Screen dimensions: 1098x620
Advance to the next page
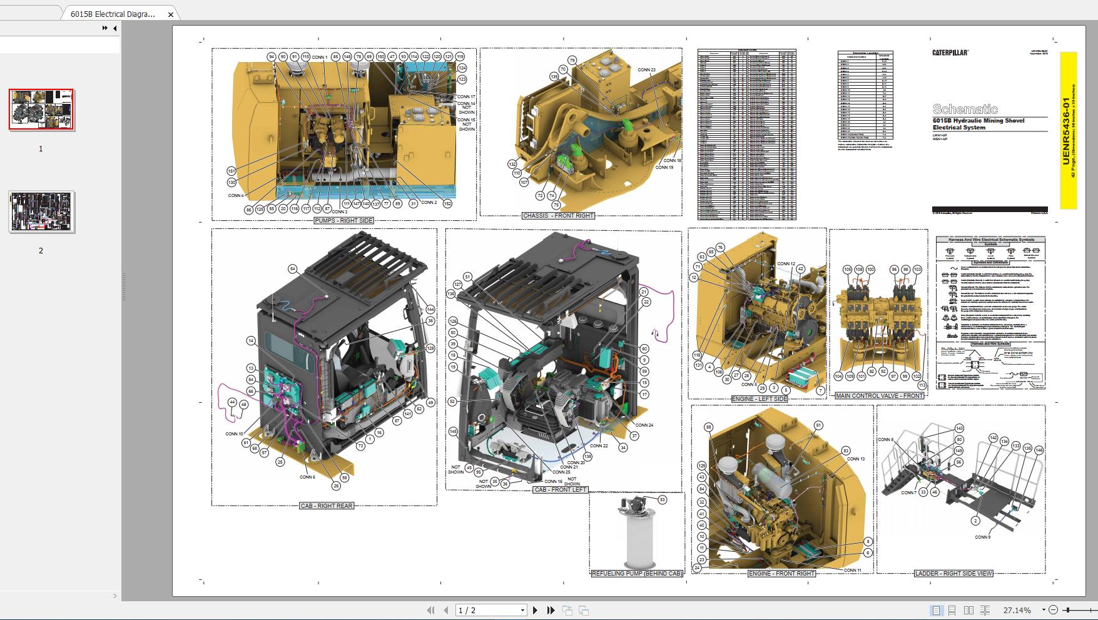pyautogui.click(x=535, y=610)
